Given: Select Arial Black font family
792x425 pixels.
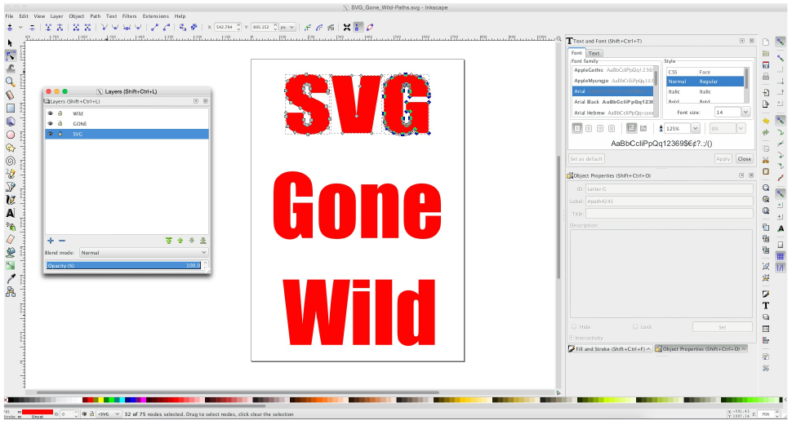Looking at the screenshot, I should pos(612,102).
